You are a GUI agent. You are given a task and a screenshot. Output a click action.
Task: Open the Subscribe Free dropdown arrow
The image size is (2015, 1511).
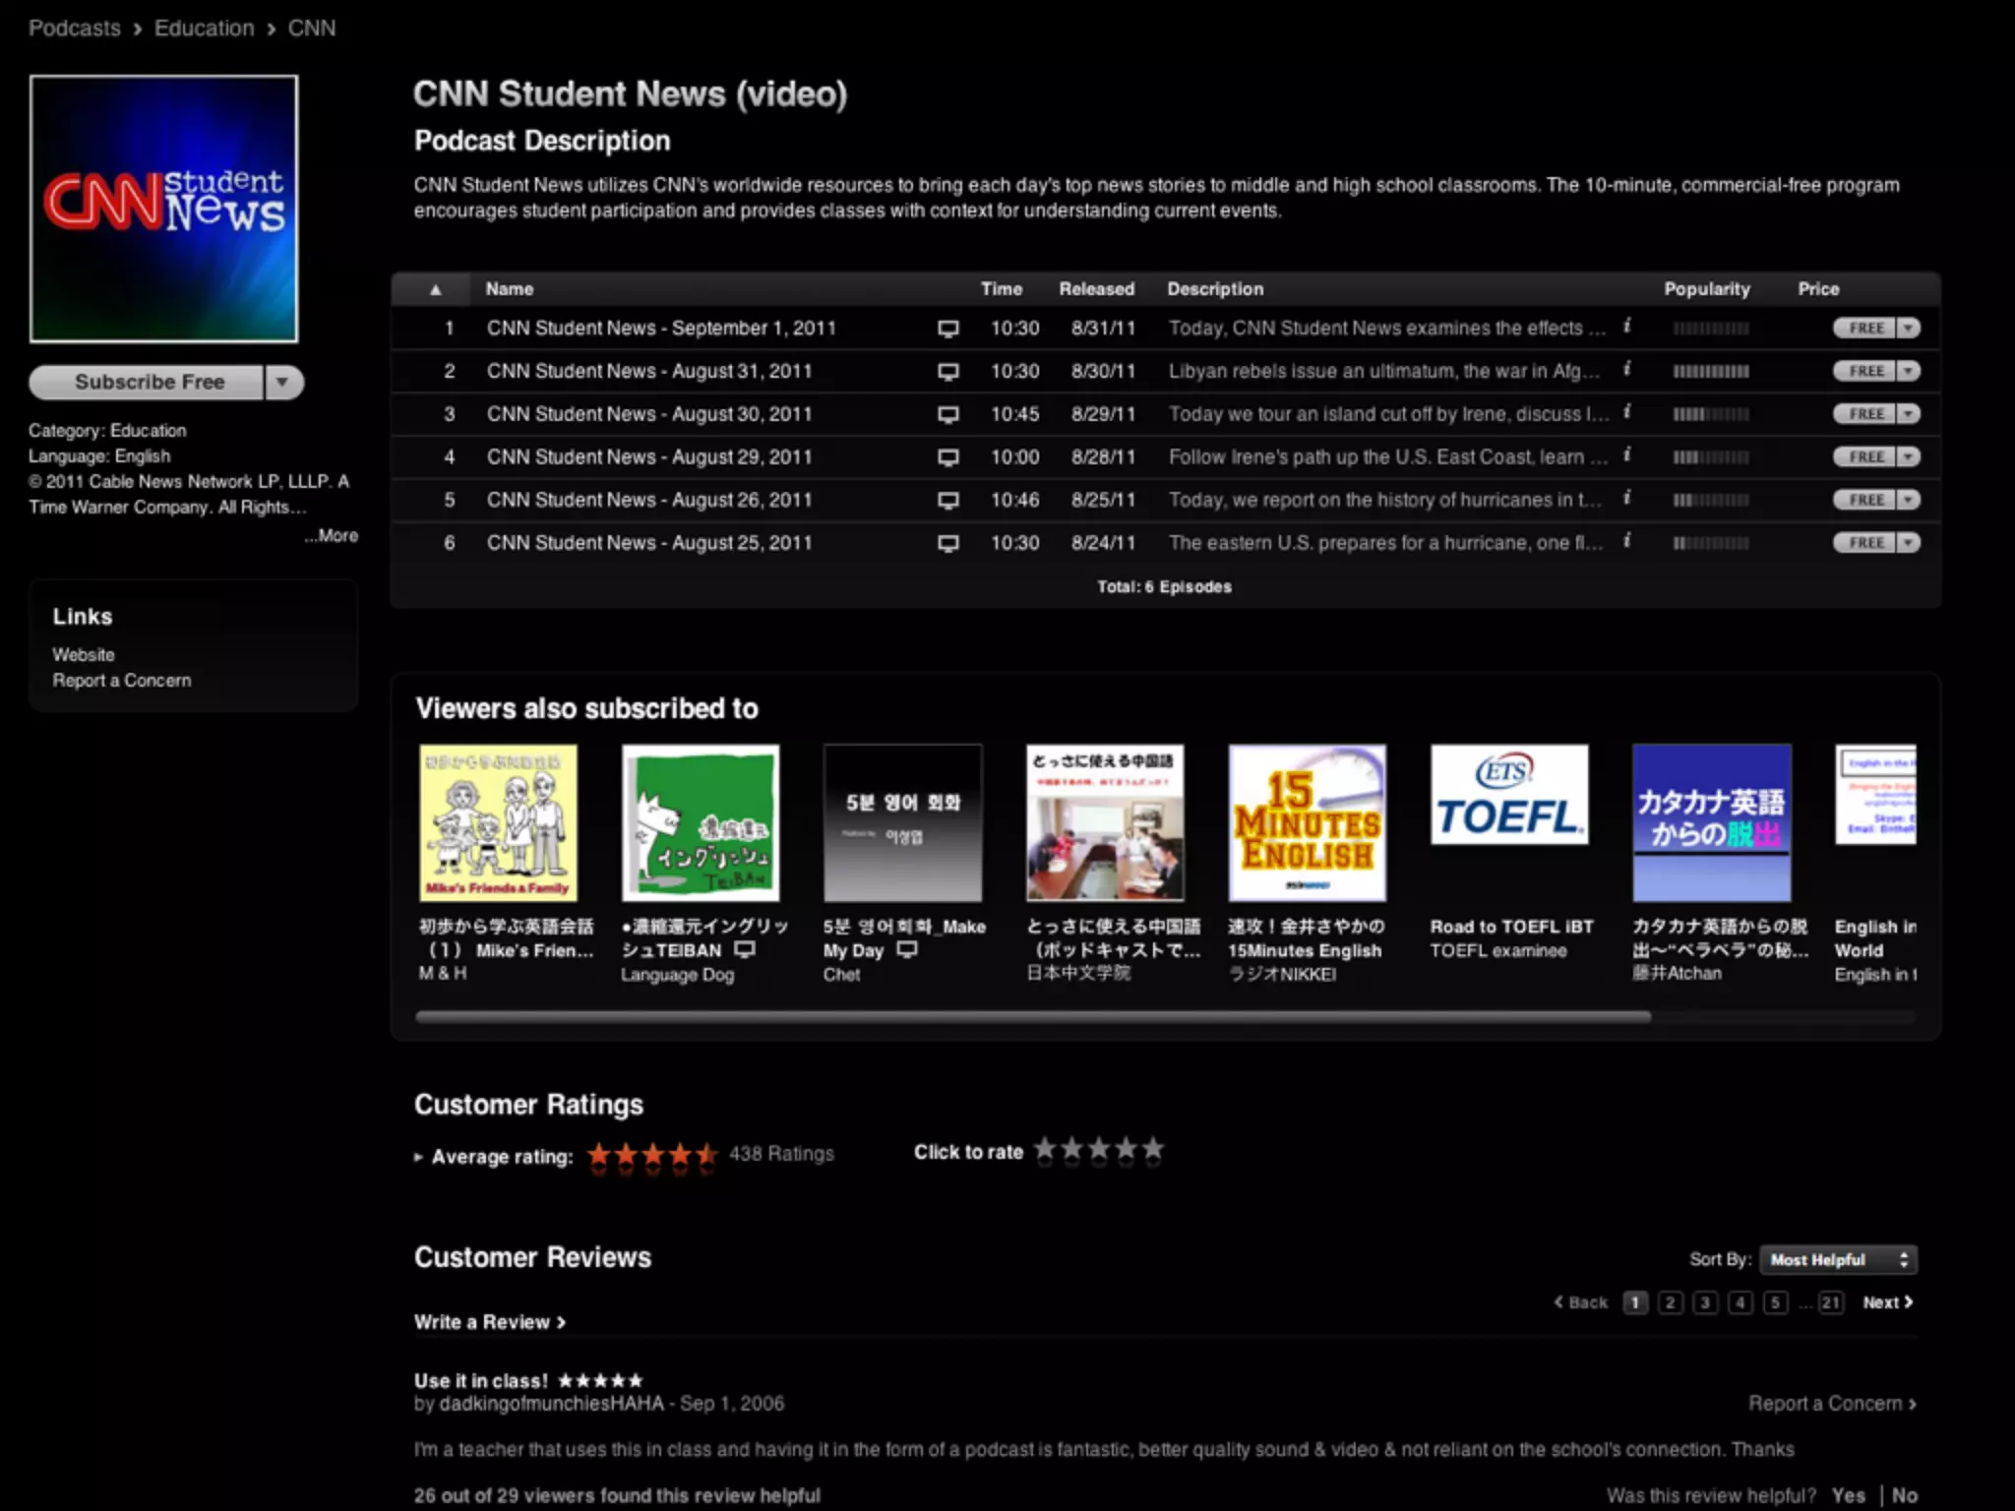283,382
